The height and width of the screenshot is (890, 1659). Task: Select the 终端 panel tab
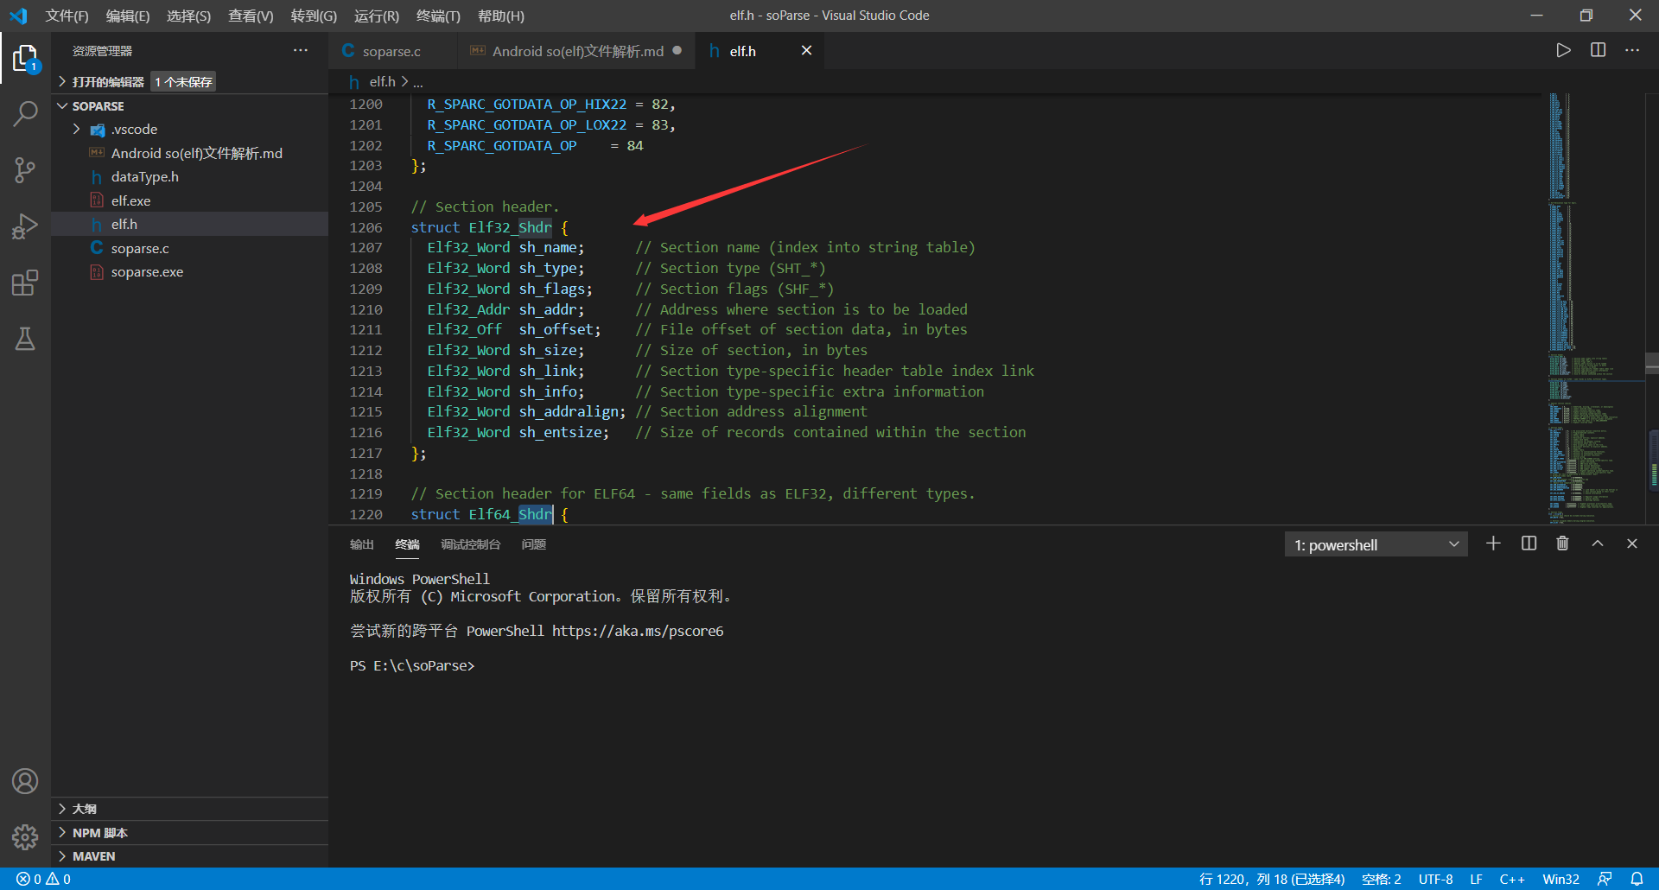pyautogui.click(x=407, y=544)
